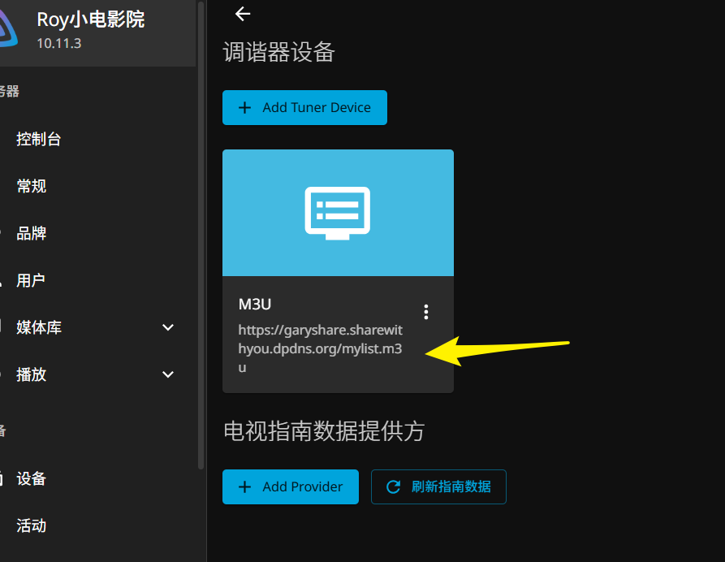This screenshot has width=725, height=562.
Task: Click the Roy小电影院 server name
Action: coord(91,19)
